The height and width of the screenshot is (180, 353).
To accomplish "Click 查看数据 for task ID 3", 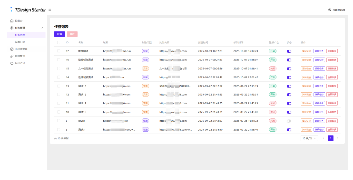I will click(332, 130).
